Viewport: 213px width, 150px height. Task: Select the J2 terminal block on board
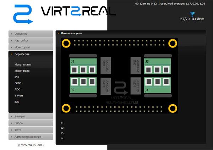83,85
